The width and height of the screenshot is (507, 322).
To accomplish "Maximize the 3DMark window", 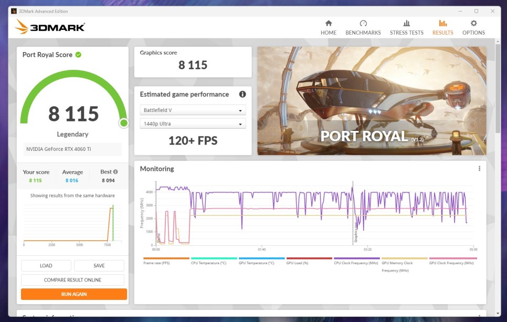I will pyautogui.click(x=476, y=12).
